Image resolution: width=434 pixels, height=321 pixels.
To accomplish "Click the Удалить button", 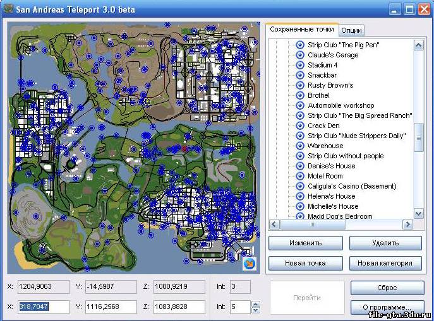I will [x=385, y=243].
